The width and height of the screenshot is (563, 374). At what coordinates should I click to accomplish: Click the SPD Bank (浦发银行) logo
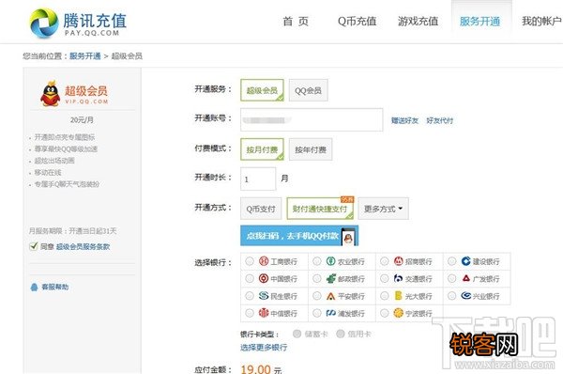click(x=330, y=313)
